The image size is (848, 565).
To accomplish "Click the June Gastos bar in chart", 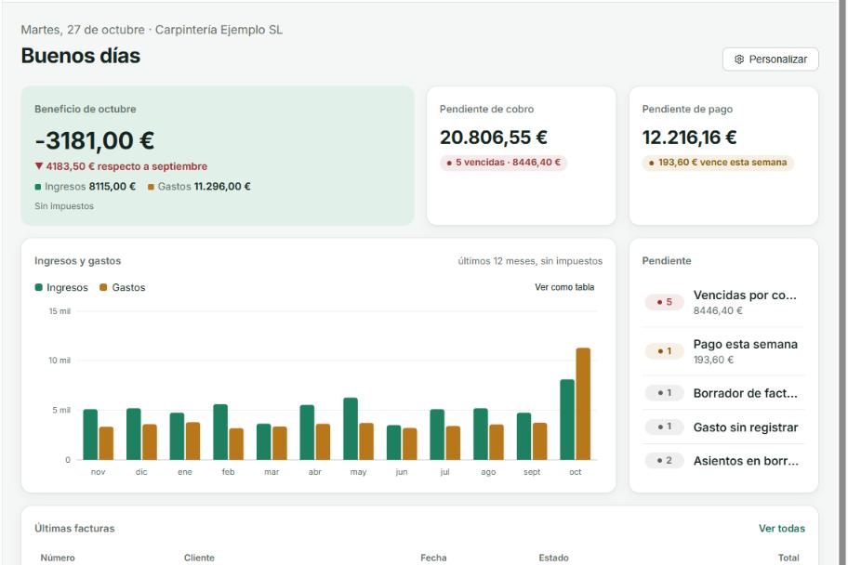I will (410, 444).
